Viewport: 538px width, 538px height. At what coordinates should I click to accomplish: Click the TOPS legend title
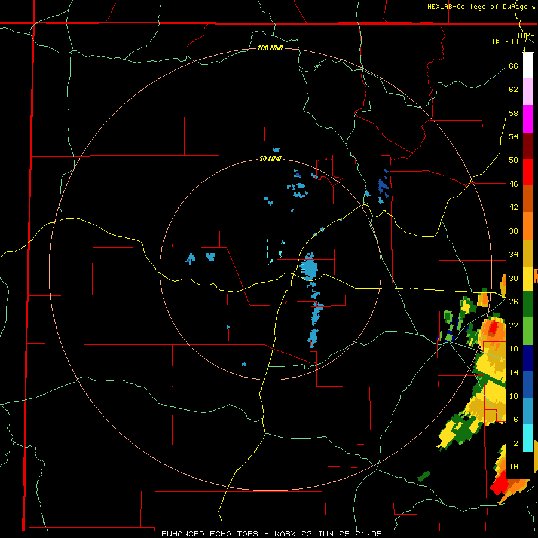tap(525, 36)
